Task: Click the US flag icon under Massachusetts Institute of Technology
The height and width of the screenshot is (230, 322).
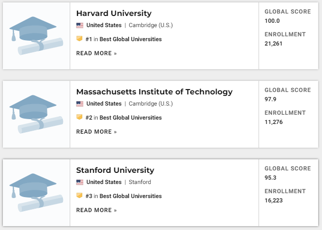Action: tap(80, 104)
